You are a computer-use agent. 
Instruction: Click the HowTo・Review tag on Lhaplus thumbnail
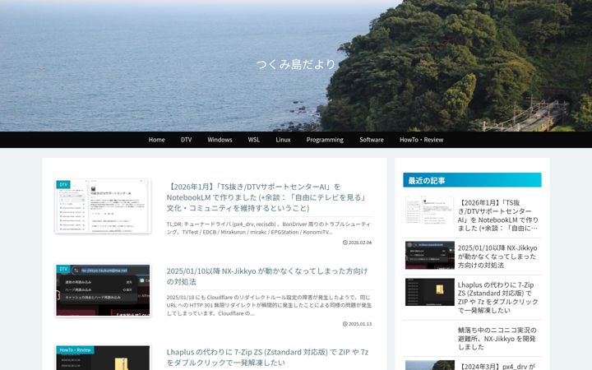tap(75, 350)
